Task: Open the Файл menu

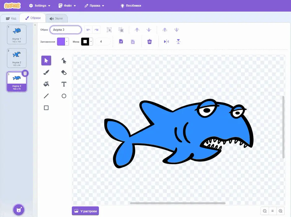Action: 67,6
